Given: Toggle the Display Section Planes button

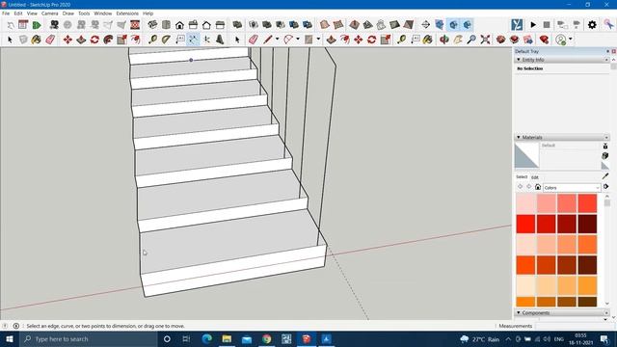Looking at the screenshot, I should tap(440, 25).
